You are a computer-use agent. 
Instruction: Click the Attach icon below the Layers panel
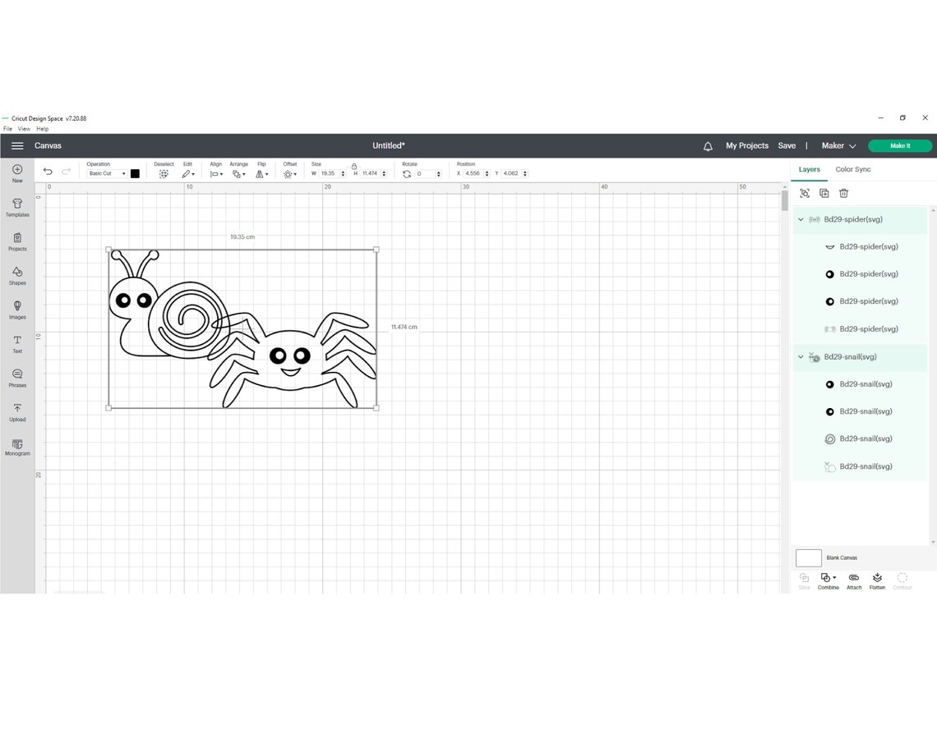(x=853, y=580)
